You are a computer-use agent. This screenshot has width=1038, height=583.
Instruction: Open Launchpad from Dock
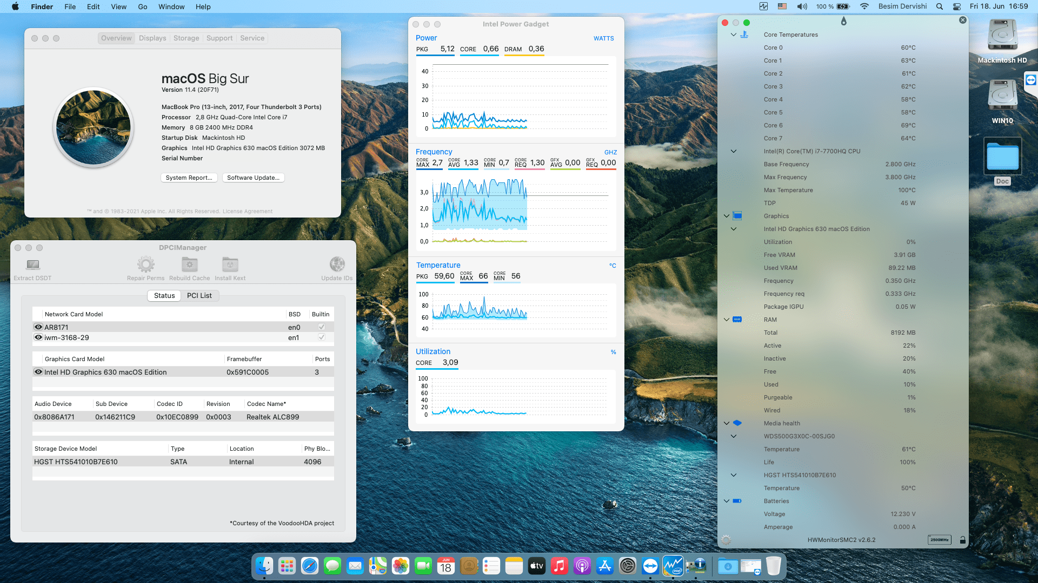point(287,566)
